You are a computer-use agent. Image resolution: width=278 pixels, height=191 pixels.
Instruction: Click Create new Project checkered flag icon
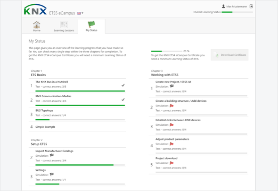tap(172, 86)
